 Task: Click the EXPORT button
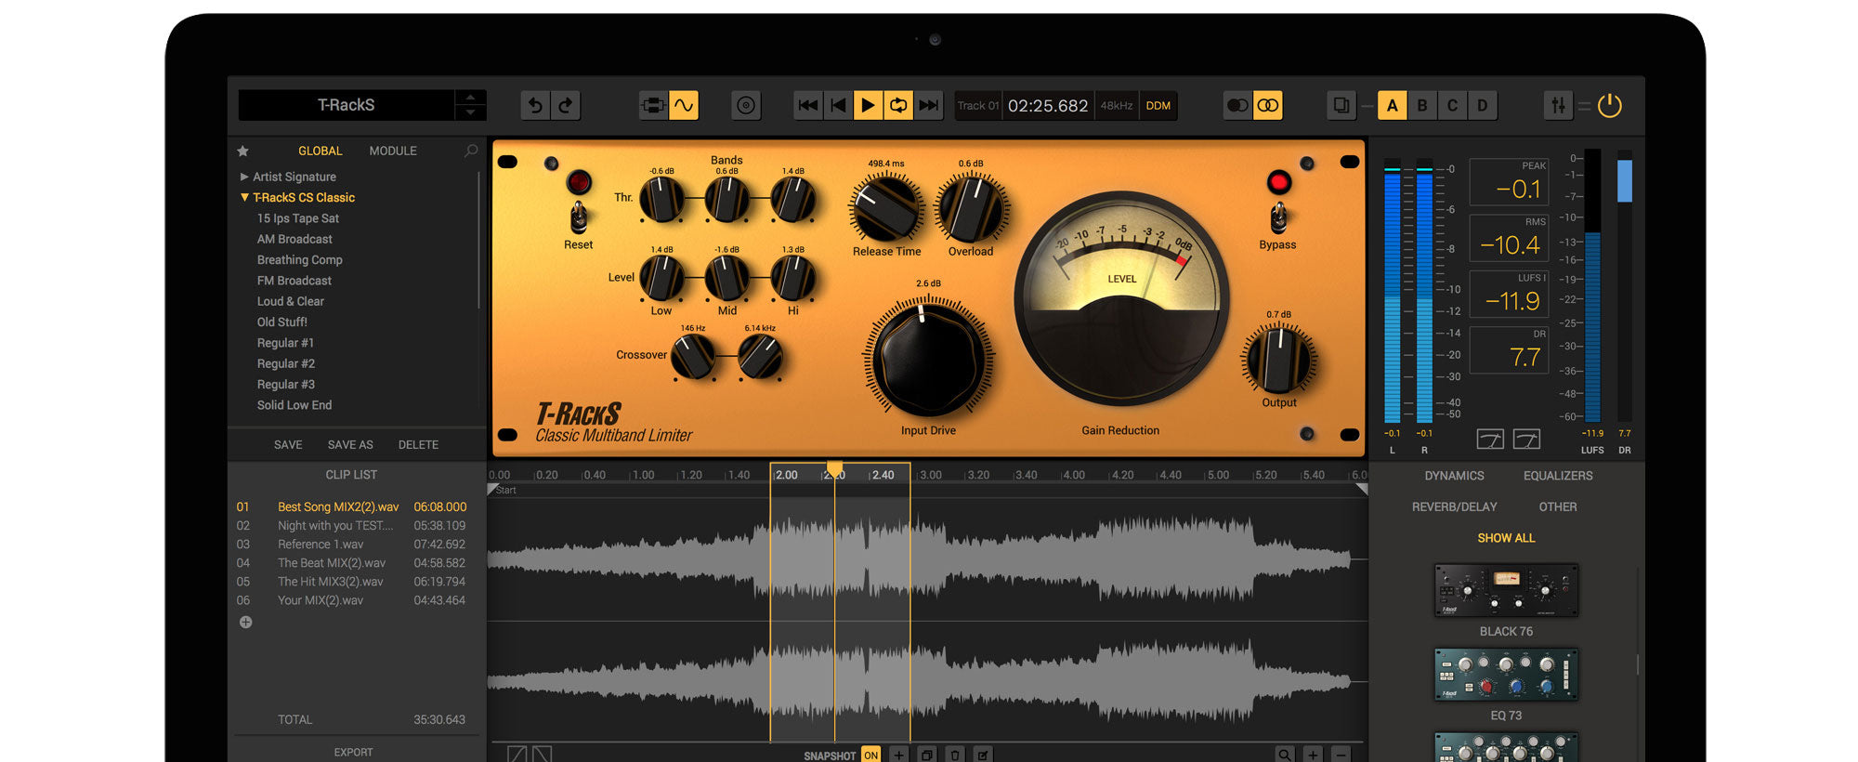point(353,753)
